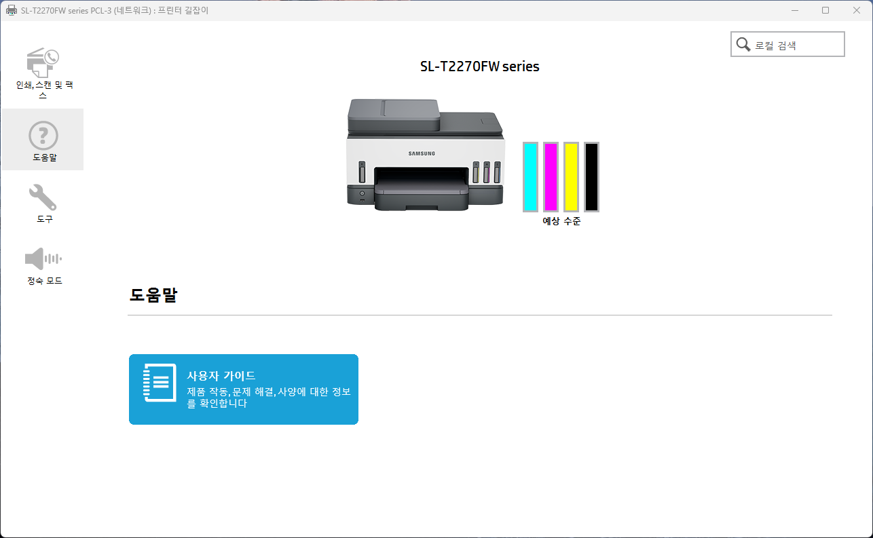873x538 pixels.
Task: Click the printer icon in the title bar
Action: (12, 10)
